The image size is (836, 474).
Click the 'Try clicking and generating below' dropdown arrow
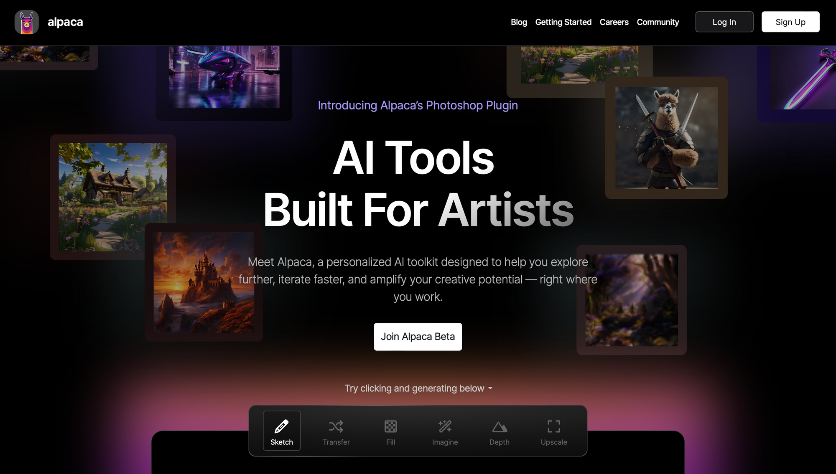[x=490, y=388]
